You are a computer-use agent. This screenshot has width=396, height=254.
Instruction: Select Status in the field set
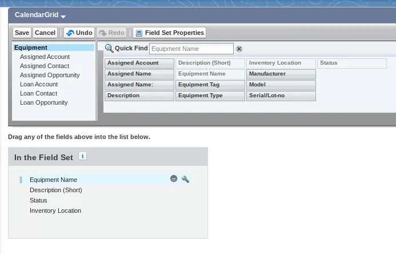pos(38,200)
